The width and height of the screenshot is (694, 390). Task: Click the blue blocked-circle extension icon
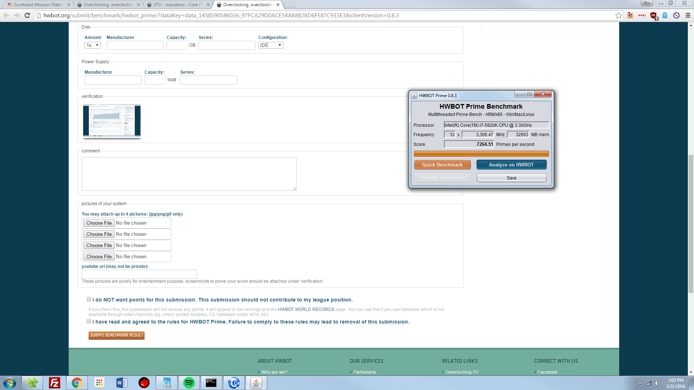click(x=676, y=15)
